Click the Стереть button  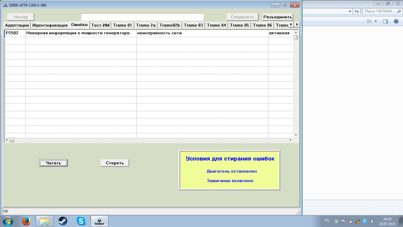tap(114, 163)
